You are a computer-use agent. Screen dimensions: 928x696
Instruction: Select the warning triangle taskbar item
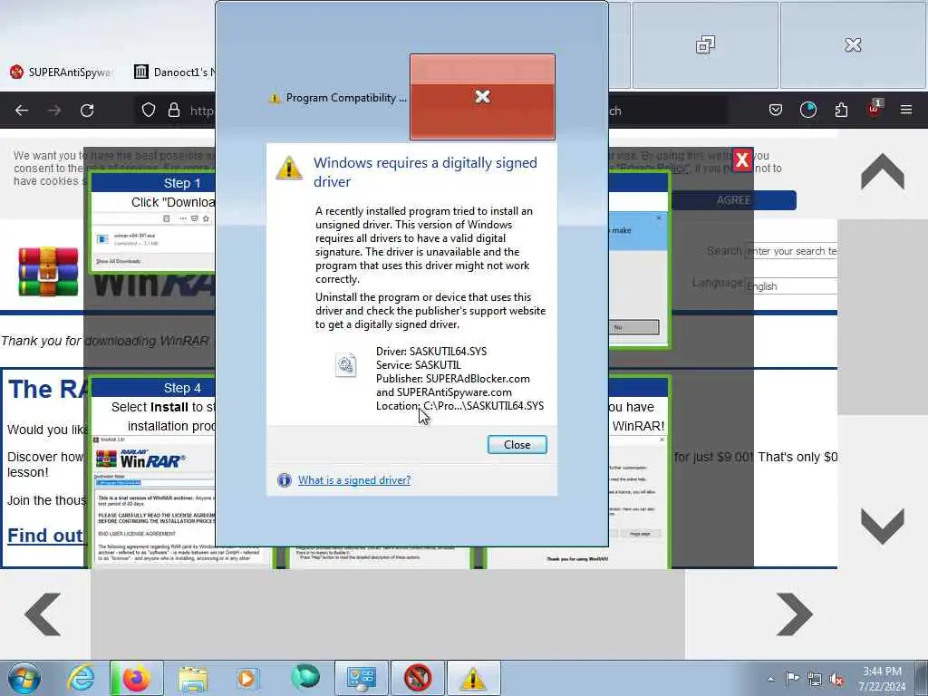click(473, 678)
